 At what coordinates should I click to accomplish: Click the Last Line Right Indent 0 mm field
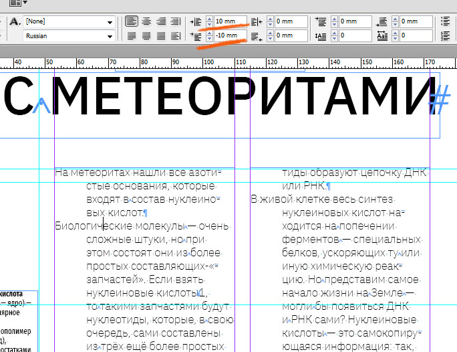(291, 35)
